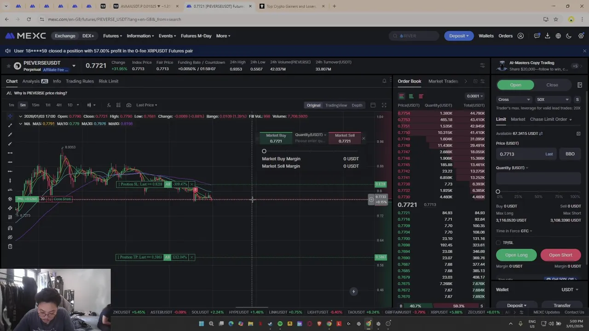Open the fx indicators icon
589x331 pixels.
click(x=109, y=105)
